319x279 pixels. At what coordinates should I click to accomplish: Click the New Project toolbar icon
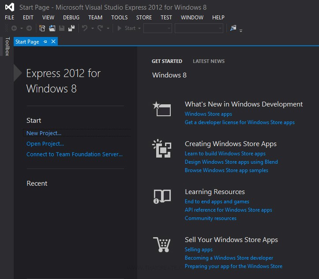[42, 28]
